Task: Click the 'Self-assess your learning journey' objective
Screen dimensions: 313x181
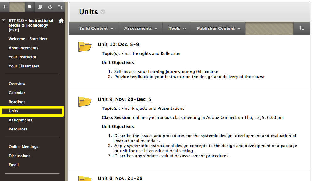Action: pyautogui.click(x=166, y=72)
